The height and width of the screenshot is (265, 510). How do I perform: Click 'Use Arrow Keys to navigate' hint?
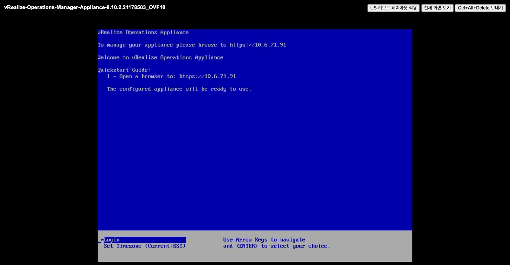click(x=264, y=240)
